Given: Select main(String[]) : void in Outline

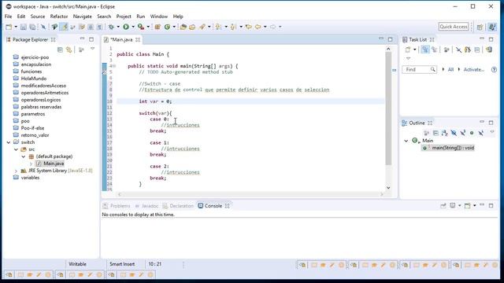Looking at the screenshot, I should point(453,148).
